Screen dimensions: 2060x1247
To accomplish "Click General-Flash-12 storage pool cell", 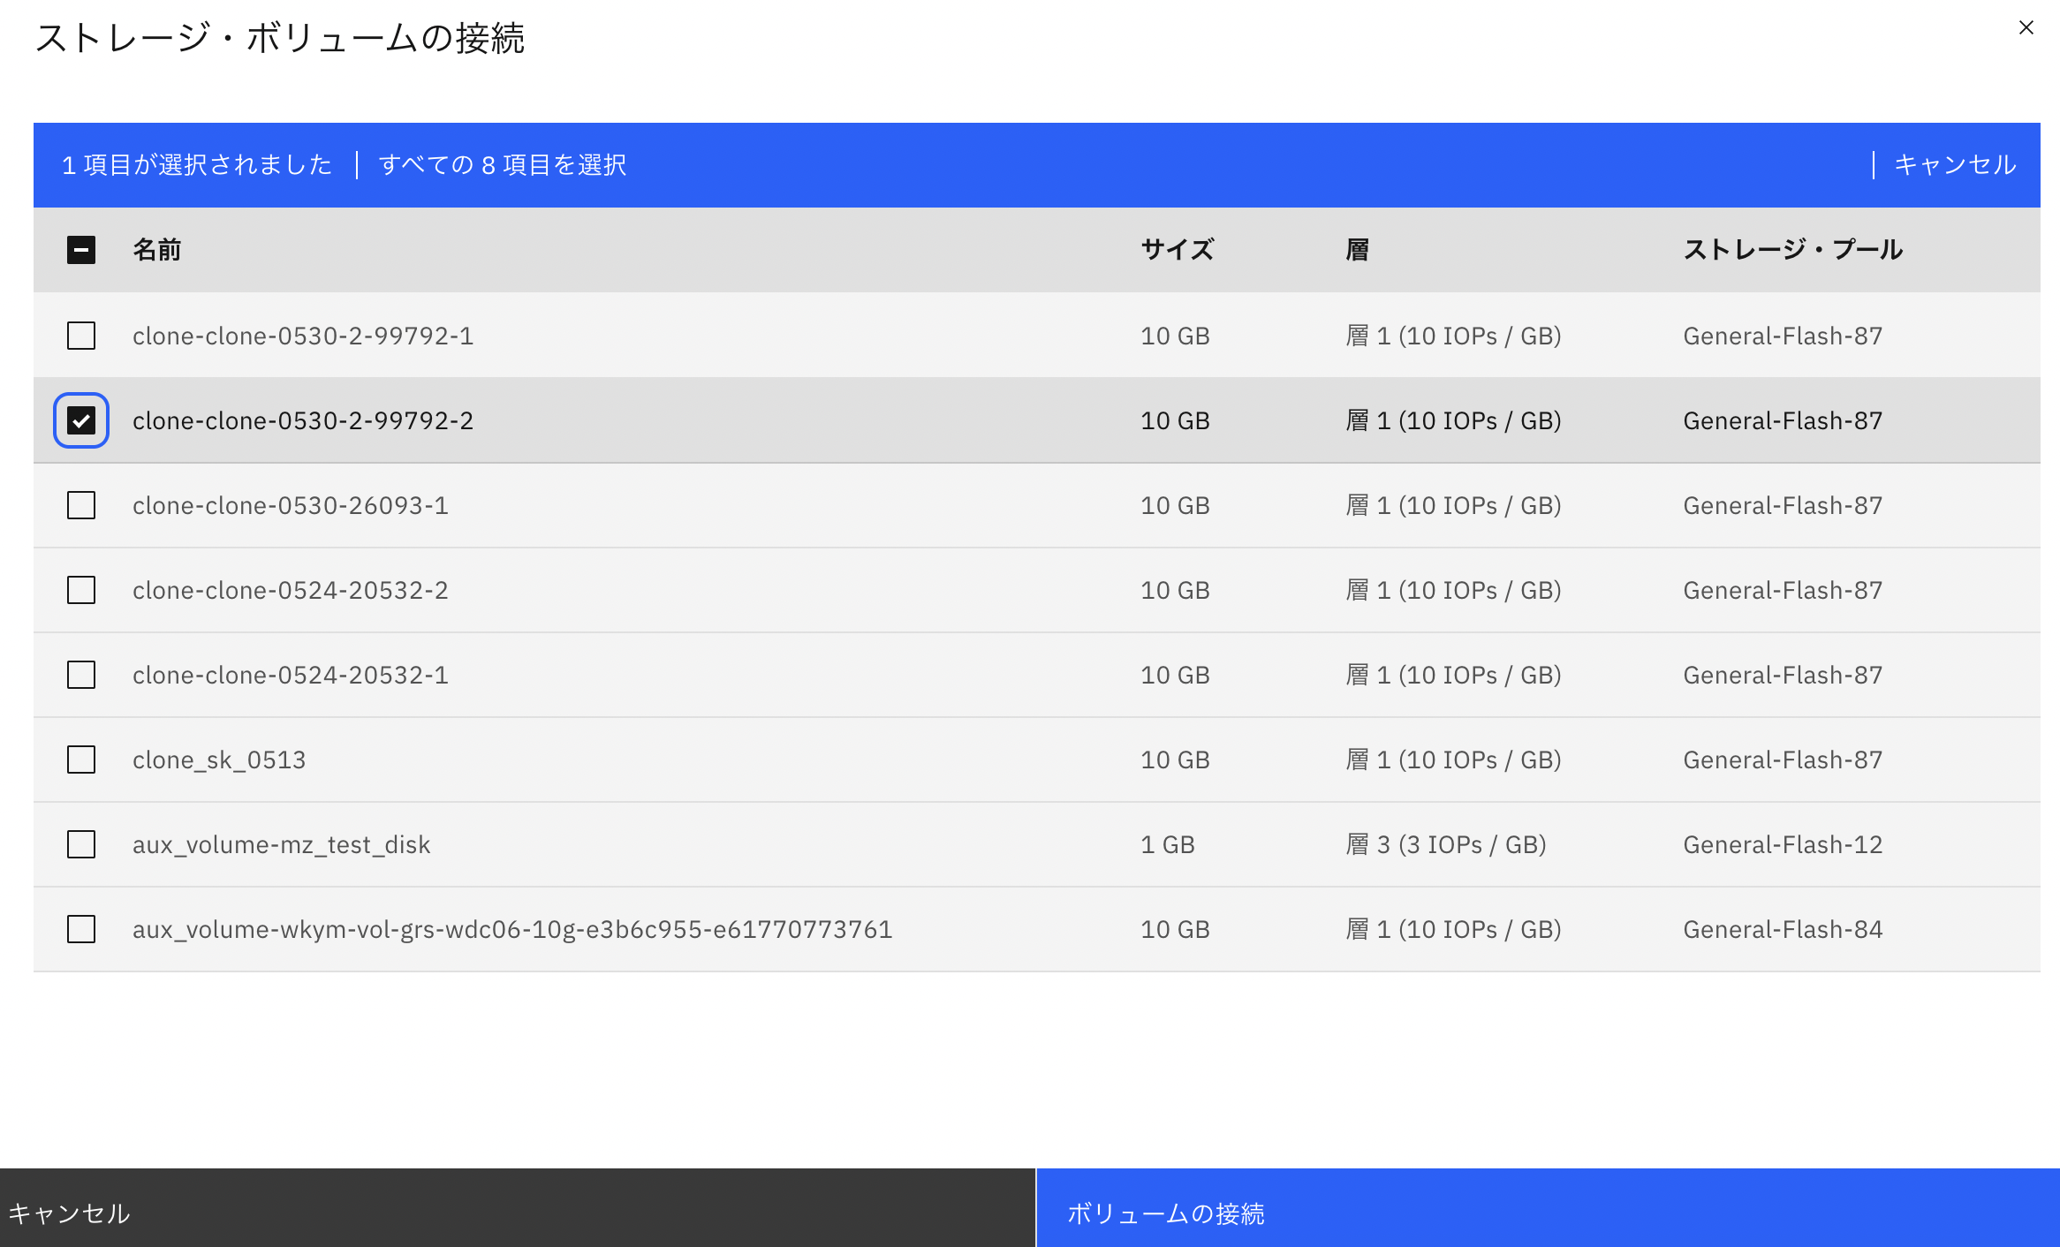I will pyautogui.click(x=1783, y=844).
